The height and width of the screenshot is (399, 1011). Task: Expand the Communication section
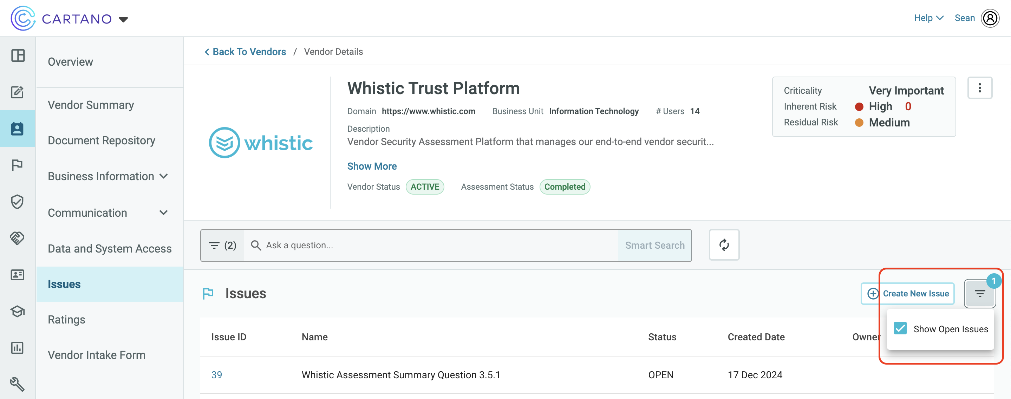point(108,212)
